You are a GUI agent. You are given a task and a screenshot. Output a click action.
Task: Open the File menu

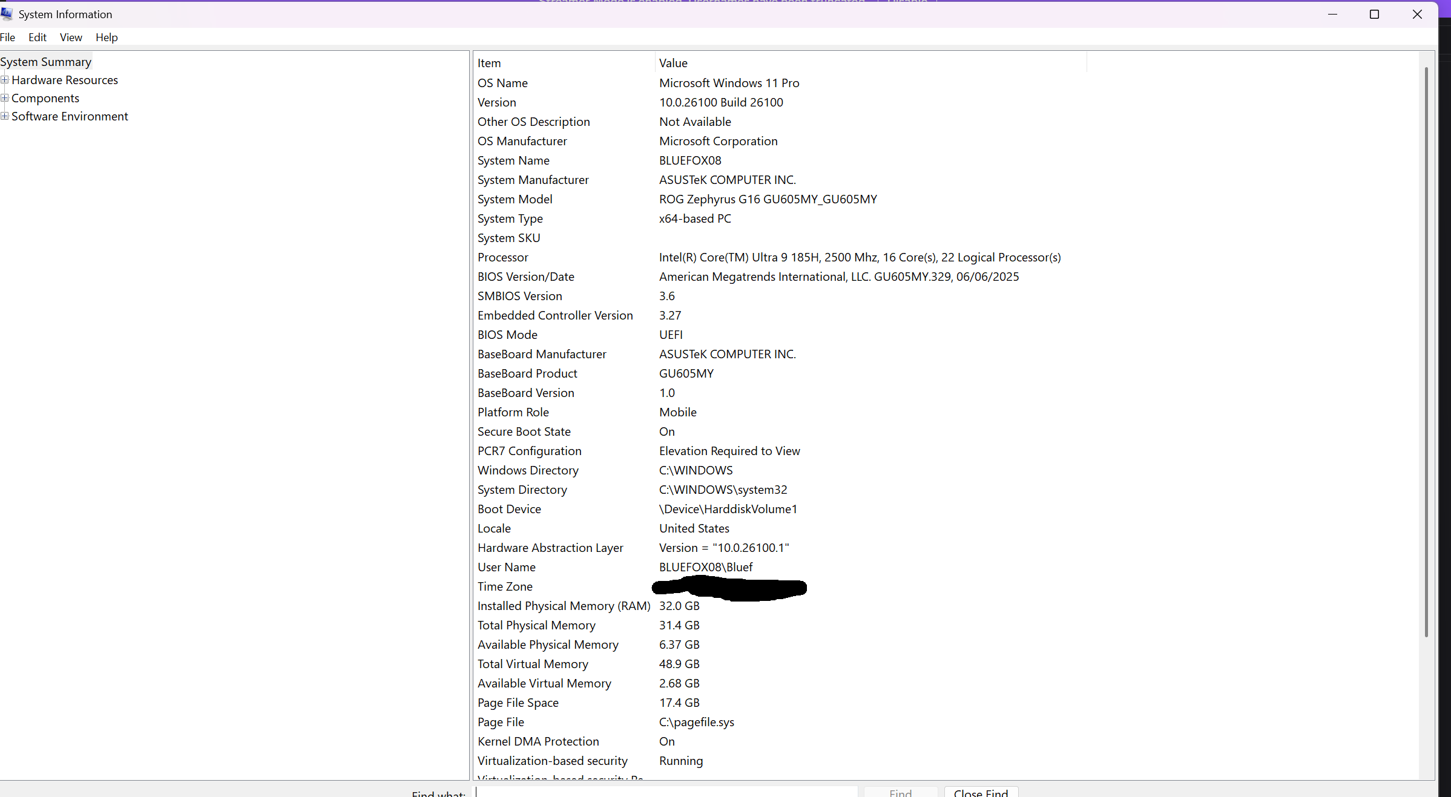click(x=7, y=38)
